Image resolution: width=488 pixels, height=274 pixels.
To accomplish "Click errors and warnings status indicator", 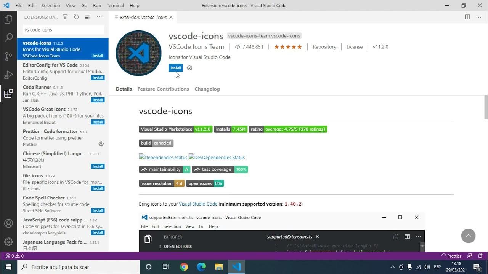I will point(15,256).
